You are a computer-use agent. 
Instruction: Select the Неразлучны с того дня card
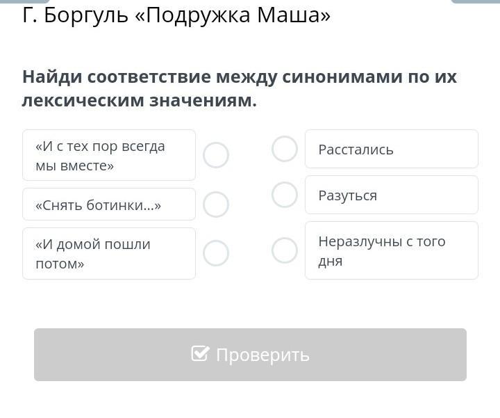point(391,250)
